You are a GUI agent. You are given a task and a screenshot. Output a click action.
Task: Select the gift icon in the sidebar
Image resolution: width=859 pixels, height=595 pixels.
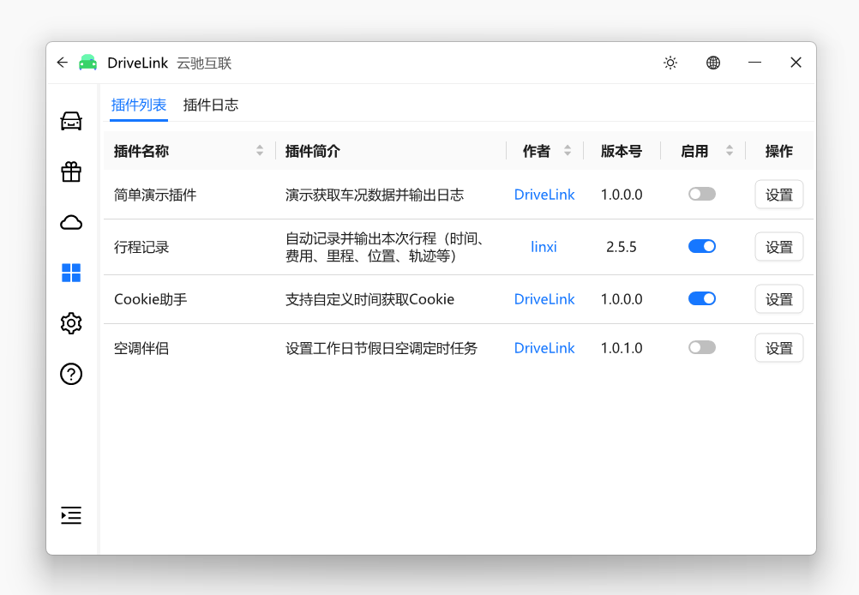[x=71, y=171]
